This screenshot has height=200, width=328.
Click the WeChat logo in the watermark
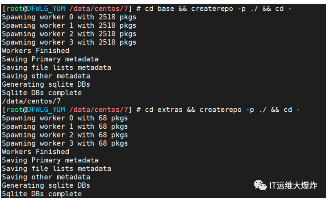pyautogui.click(x=260, y=185)
